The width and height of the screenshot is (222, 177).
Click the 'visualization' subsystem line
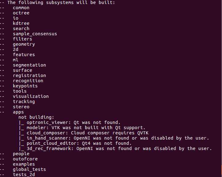pyautogui.click(x=31, y=96)
